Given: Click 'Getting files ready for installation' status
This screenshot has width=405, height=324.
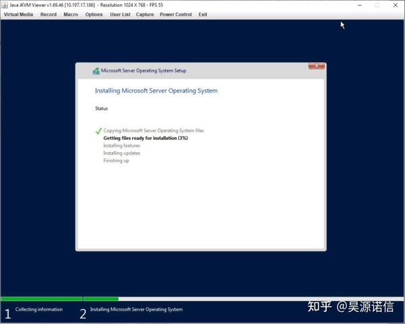Looking at the screenshot, I should point(145,138).
